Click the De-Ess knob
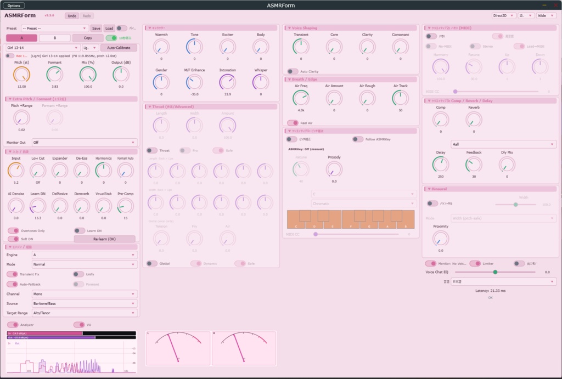The height and width of the screenshot is (379, 562). pyautogui.click(x=82, y=171)
